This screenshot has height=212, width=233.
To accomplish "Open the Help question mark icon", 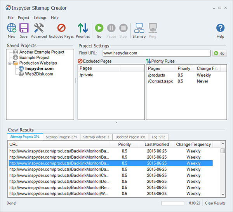I will click(x=220, y=28).
